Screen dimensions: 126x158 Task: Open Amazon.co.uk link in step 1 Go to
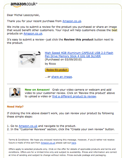pos(28,126)
